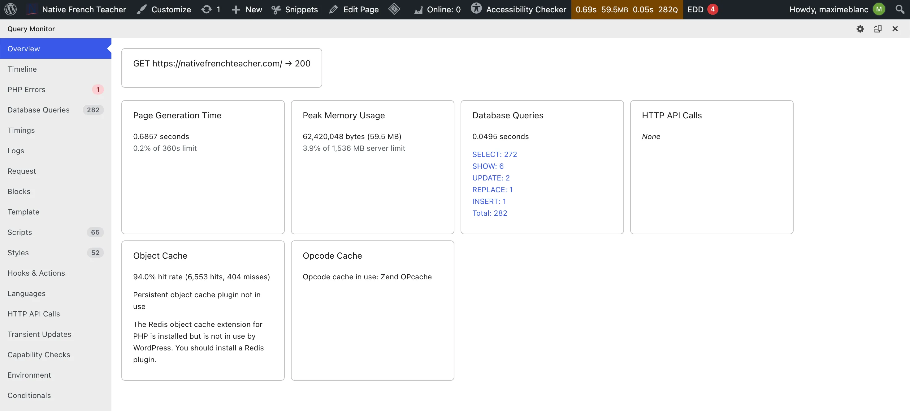Open Accessibility Checker
910x411 pixels.
click(518, 10)
